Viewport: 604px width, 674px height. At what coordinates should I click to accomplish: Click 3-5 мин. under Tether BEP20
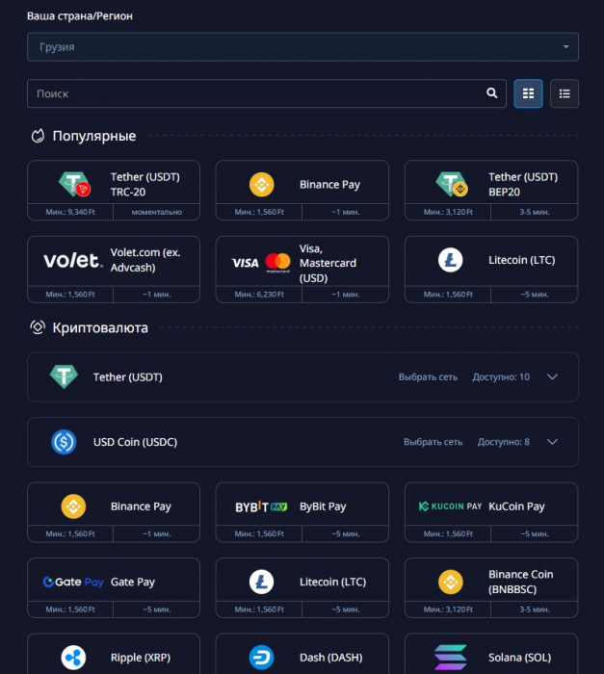(535, 212)
